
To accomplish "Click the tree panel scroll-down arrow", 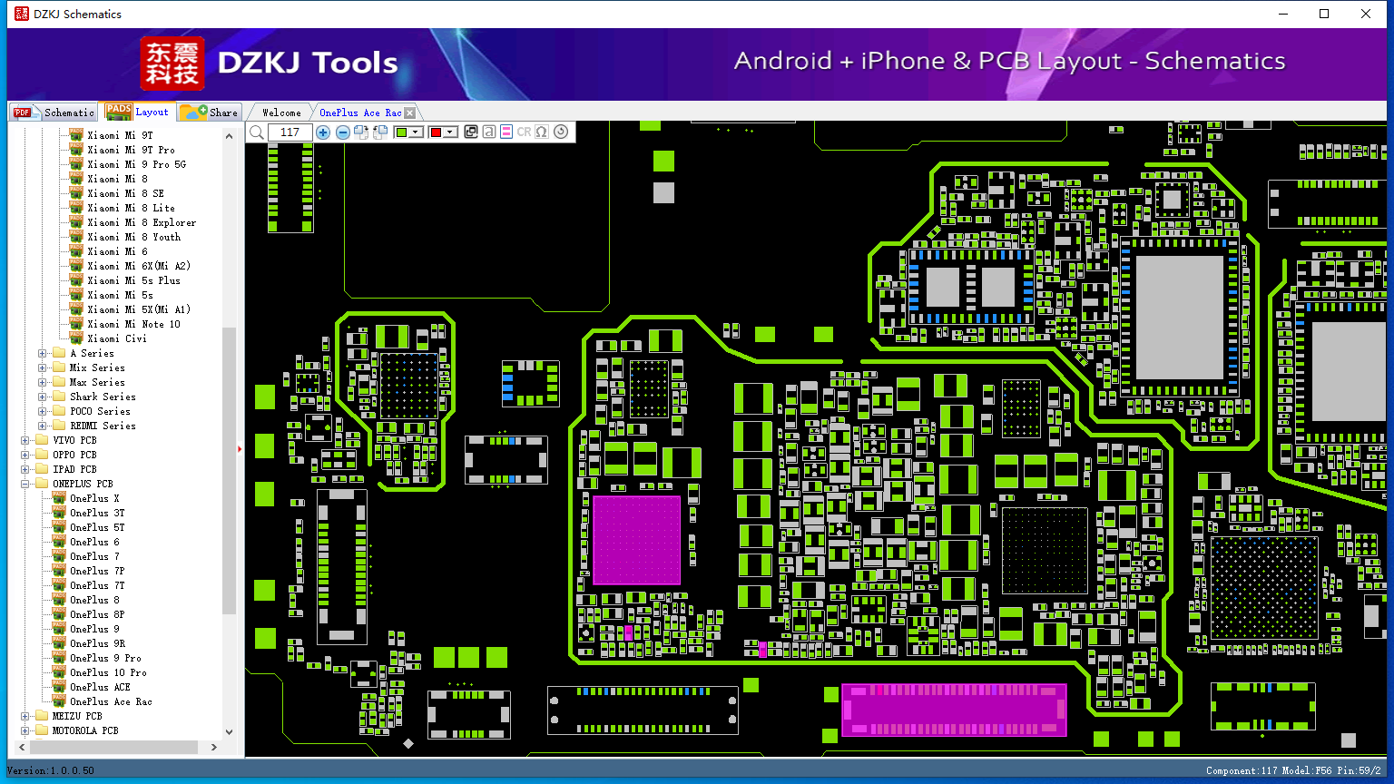I will pyautogui.click(x=229, y=731).
